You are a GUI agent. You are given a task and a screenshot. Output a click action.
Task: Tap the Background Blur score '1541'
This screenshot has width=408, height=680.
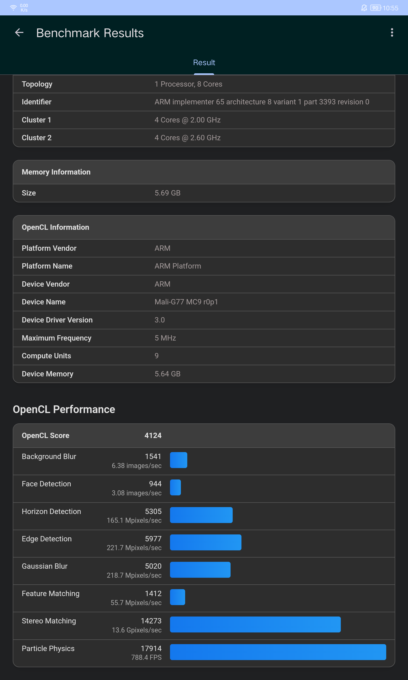pyautogui.click(x=153, y=457)
